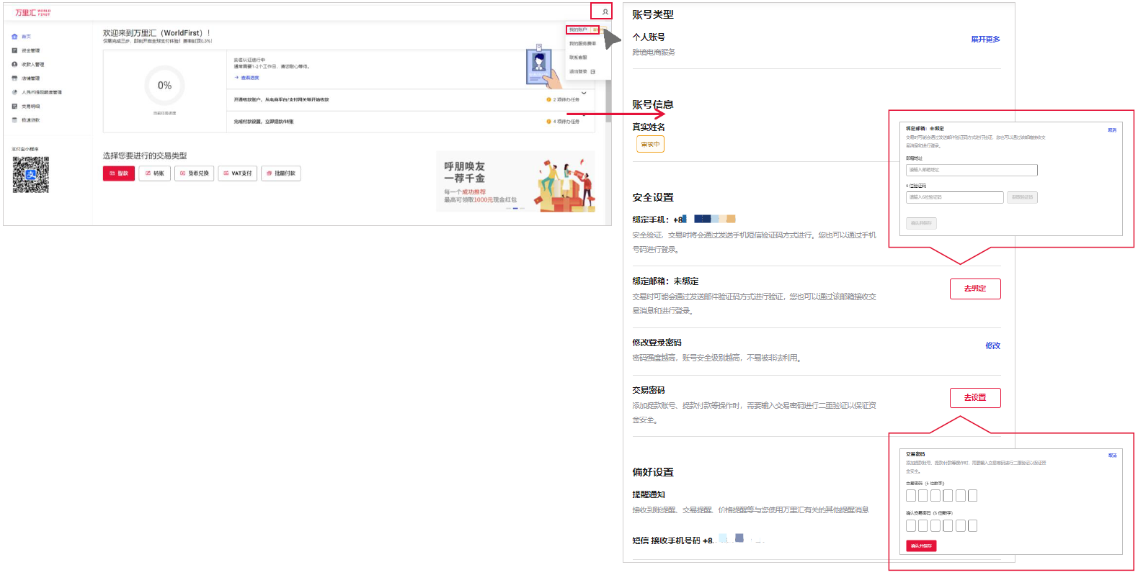Click the get verification code button

point(1022,197)
